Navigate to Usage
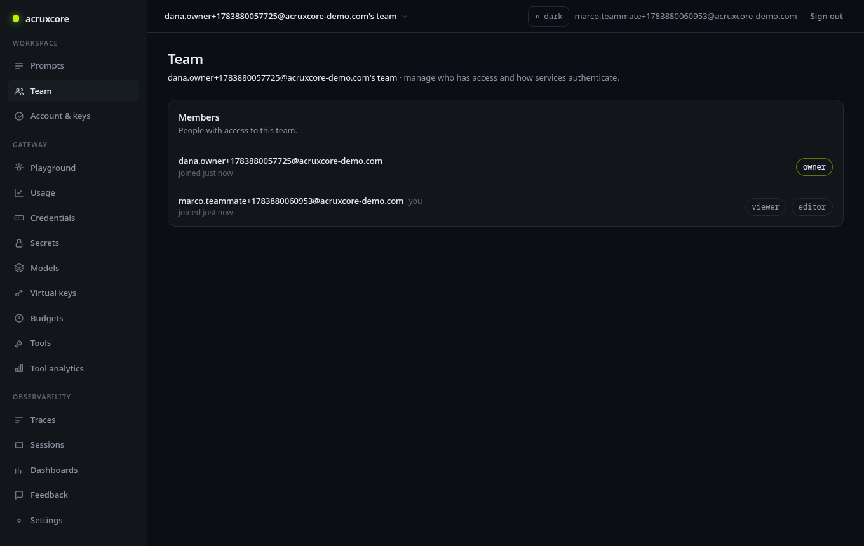 (74, 193)
